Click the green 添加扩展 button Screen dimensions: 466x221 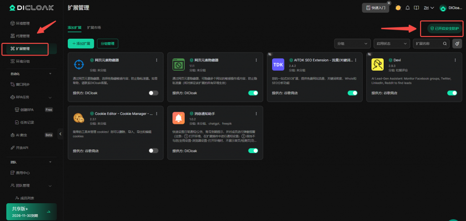pyautogui.click(x=77, y=43)
